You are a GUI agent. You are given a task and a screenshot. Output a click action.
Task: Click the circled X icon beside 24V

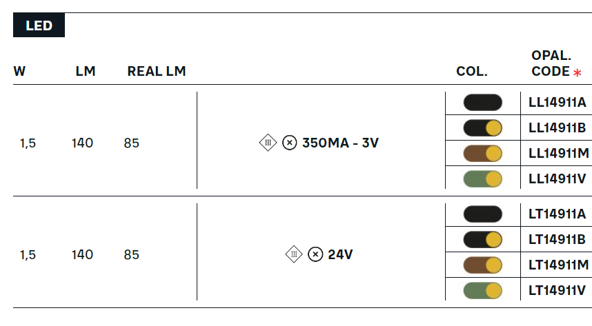coord(315,254)
